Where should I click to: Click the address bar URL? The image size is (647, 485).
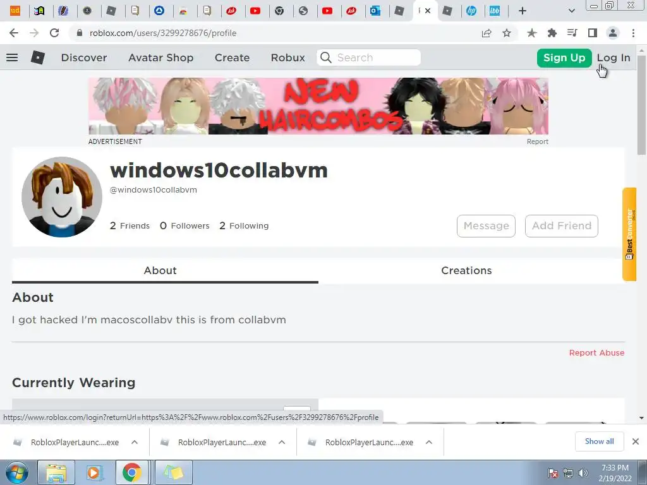pyautogui.click(x=163, y=33)
